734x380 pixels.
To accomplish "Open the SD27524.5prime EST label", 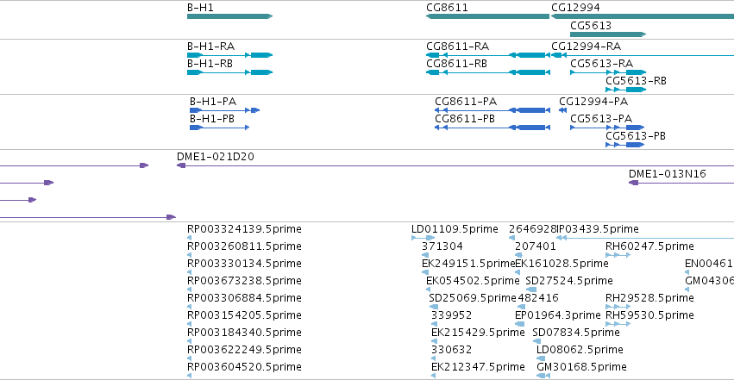I will pyautogui.click(x=569, y=281).
